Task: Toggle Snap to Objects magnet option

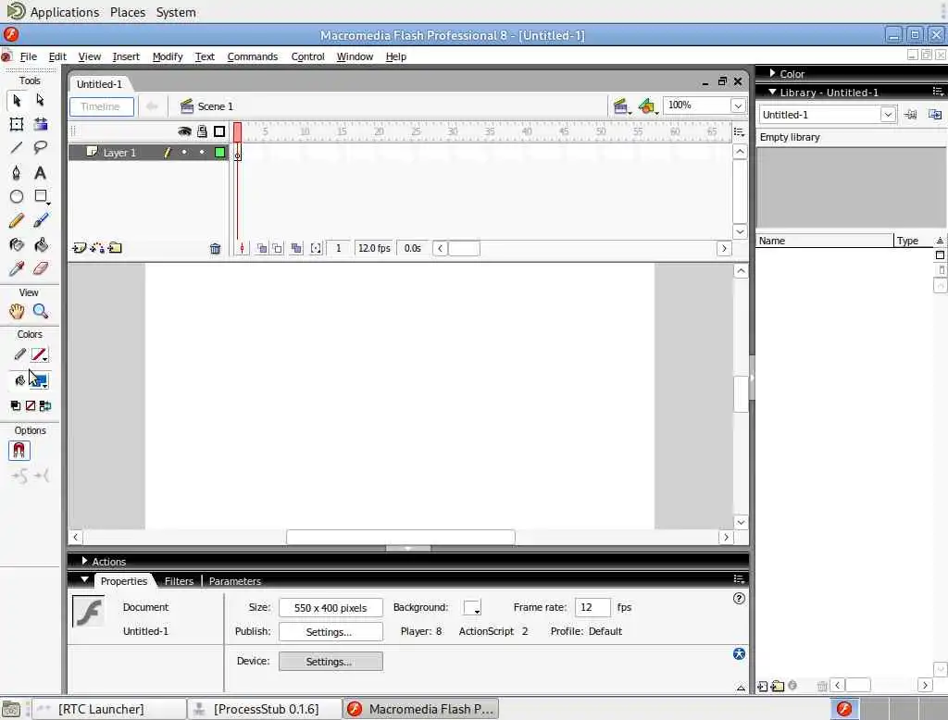Action: pyautogui.click(x=19, y=451)
